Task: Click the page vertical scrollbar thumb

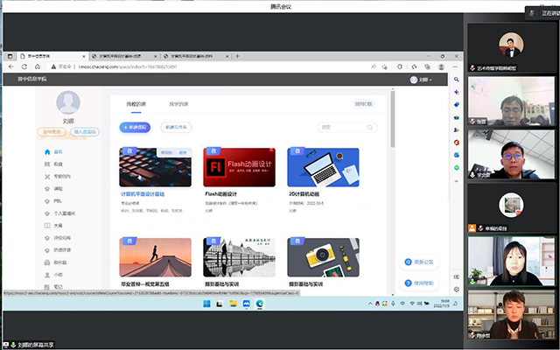Action: pyautogui.click(x=393, y=119)
